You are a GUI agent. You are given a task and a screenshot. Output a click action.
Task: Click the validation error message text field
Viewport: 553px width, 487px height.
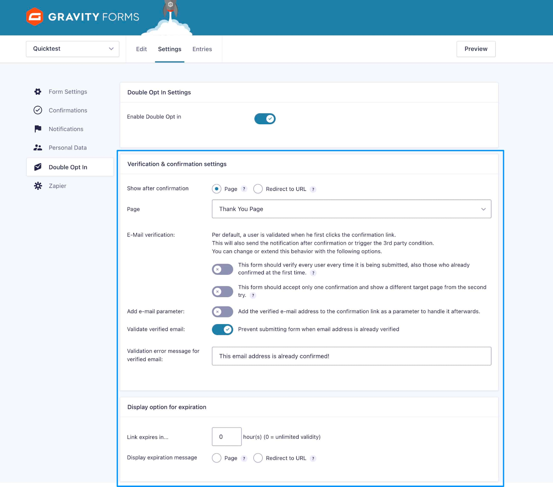click(352, 356)
